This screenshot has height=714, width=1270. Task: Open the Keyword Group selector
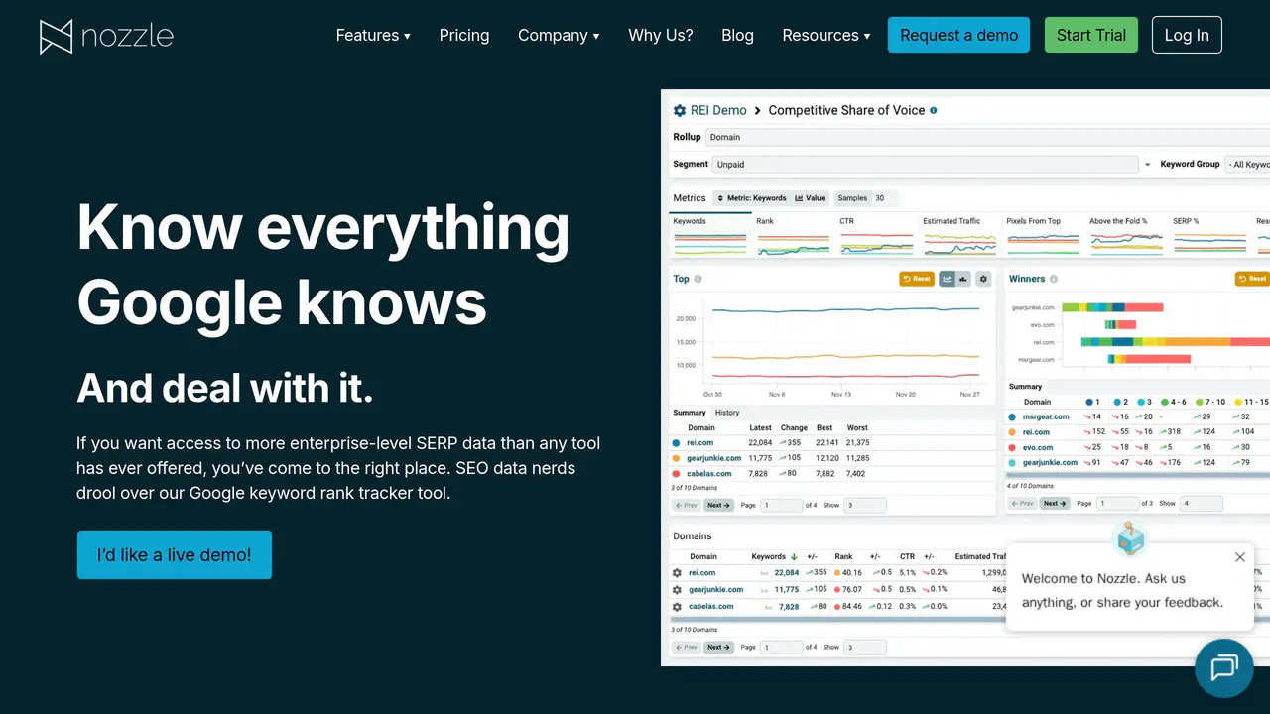(x=1247, y=164)
